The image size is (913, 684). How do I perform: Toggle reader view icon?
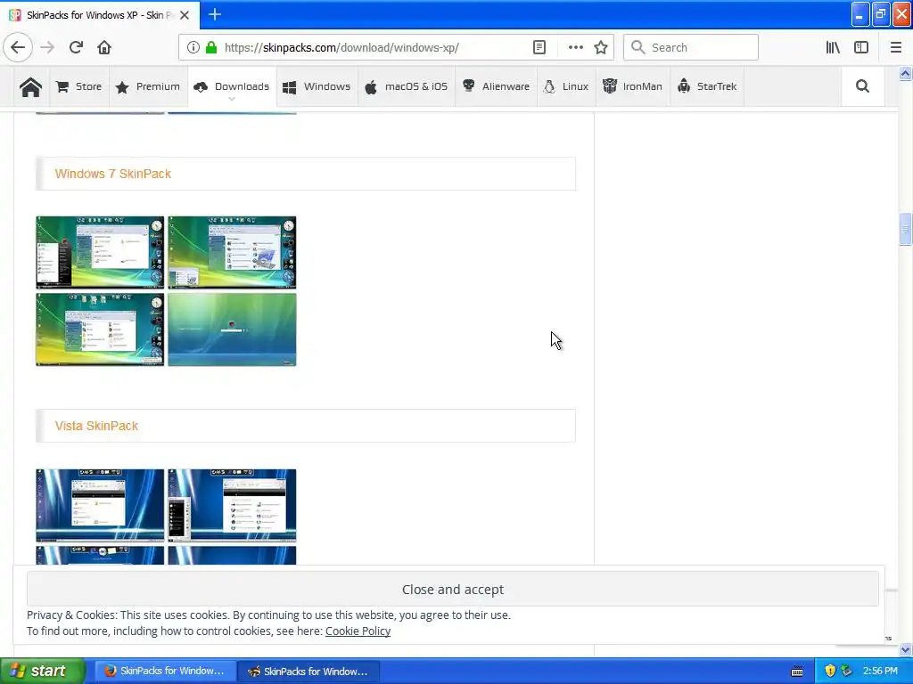click(539, 47)
